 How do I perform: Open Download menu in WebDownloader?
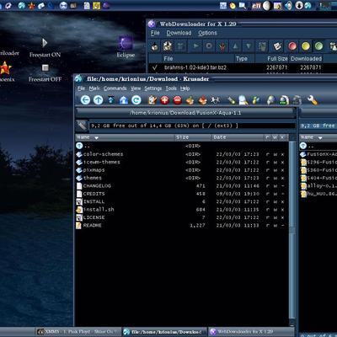[179, 33]
